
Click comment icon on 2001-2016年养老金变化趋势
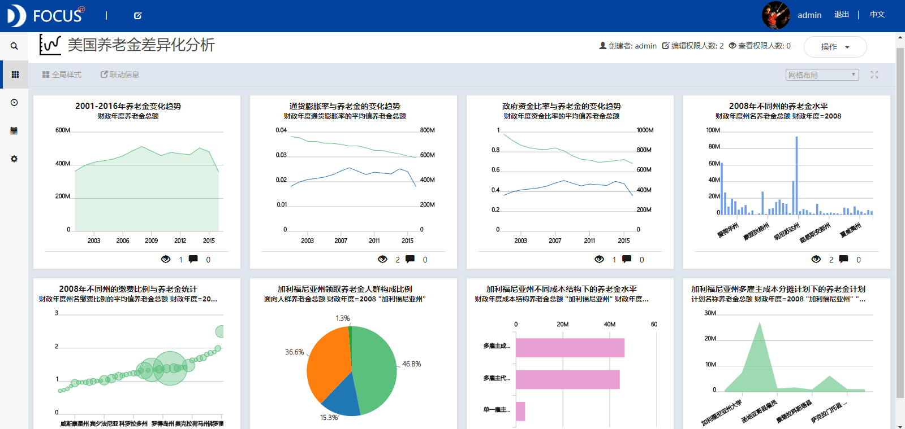(x=193, y=259)
